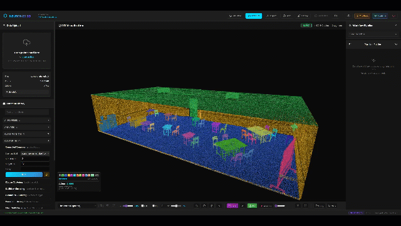Focus the function library search field
The image size is (401, 226).
[27, 112]
